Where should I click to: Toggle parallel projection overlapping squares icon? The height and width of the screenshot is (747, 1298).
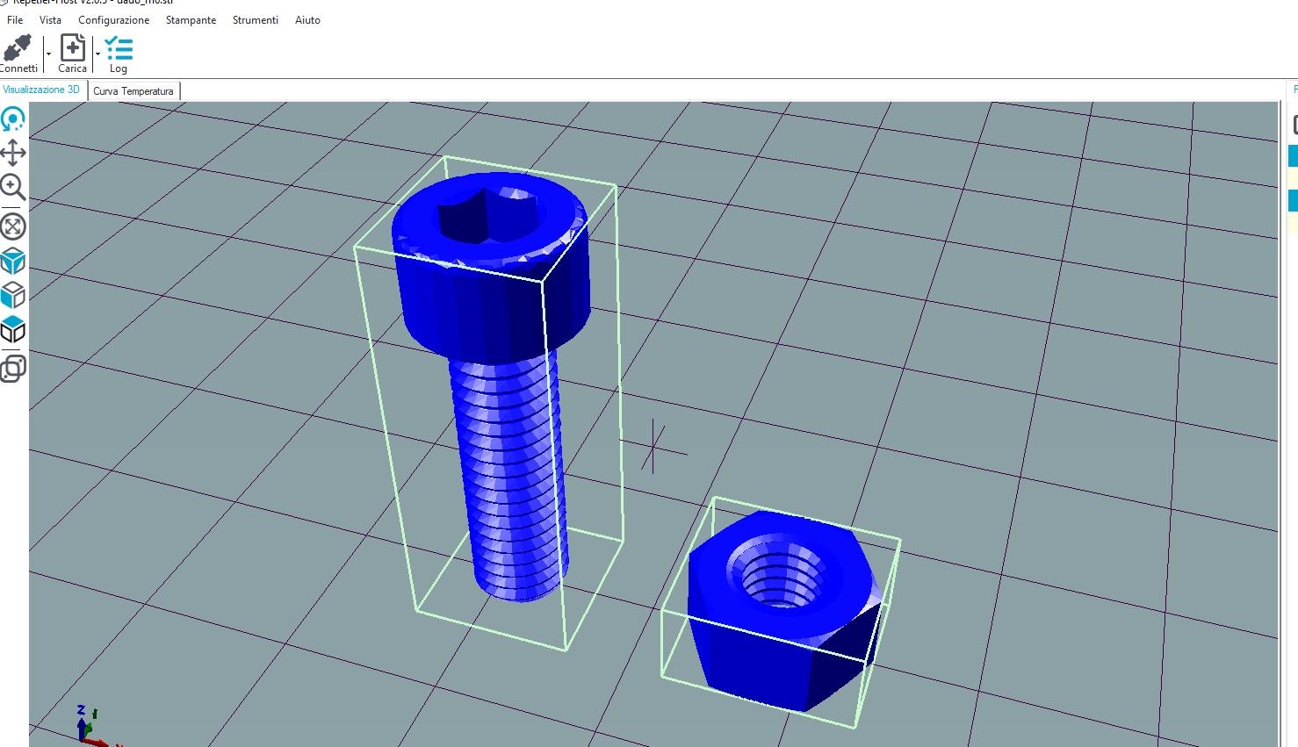13,368
